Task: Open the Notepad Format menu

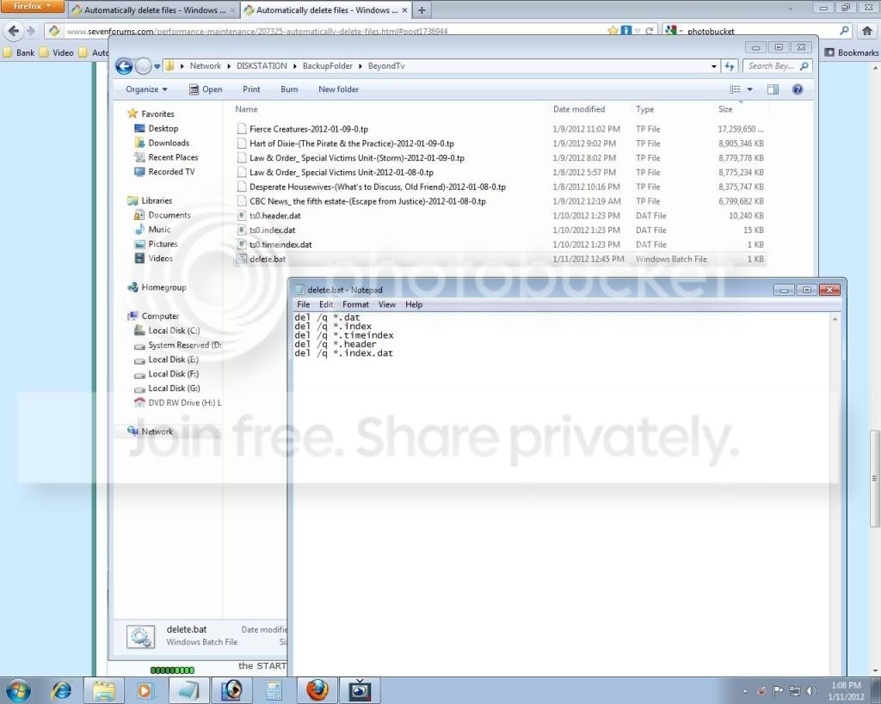Action: (x=355, y=304)
